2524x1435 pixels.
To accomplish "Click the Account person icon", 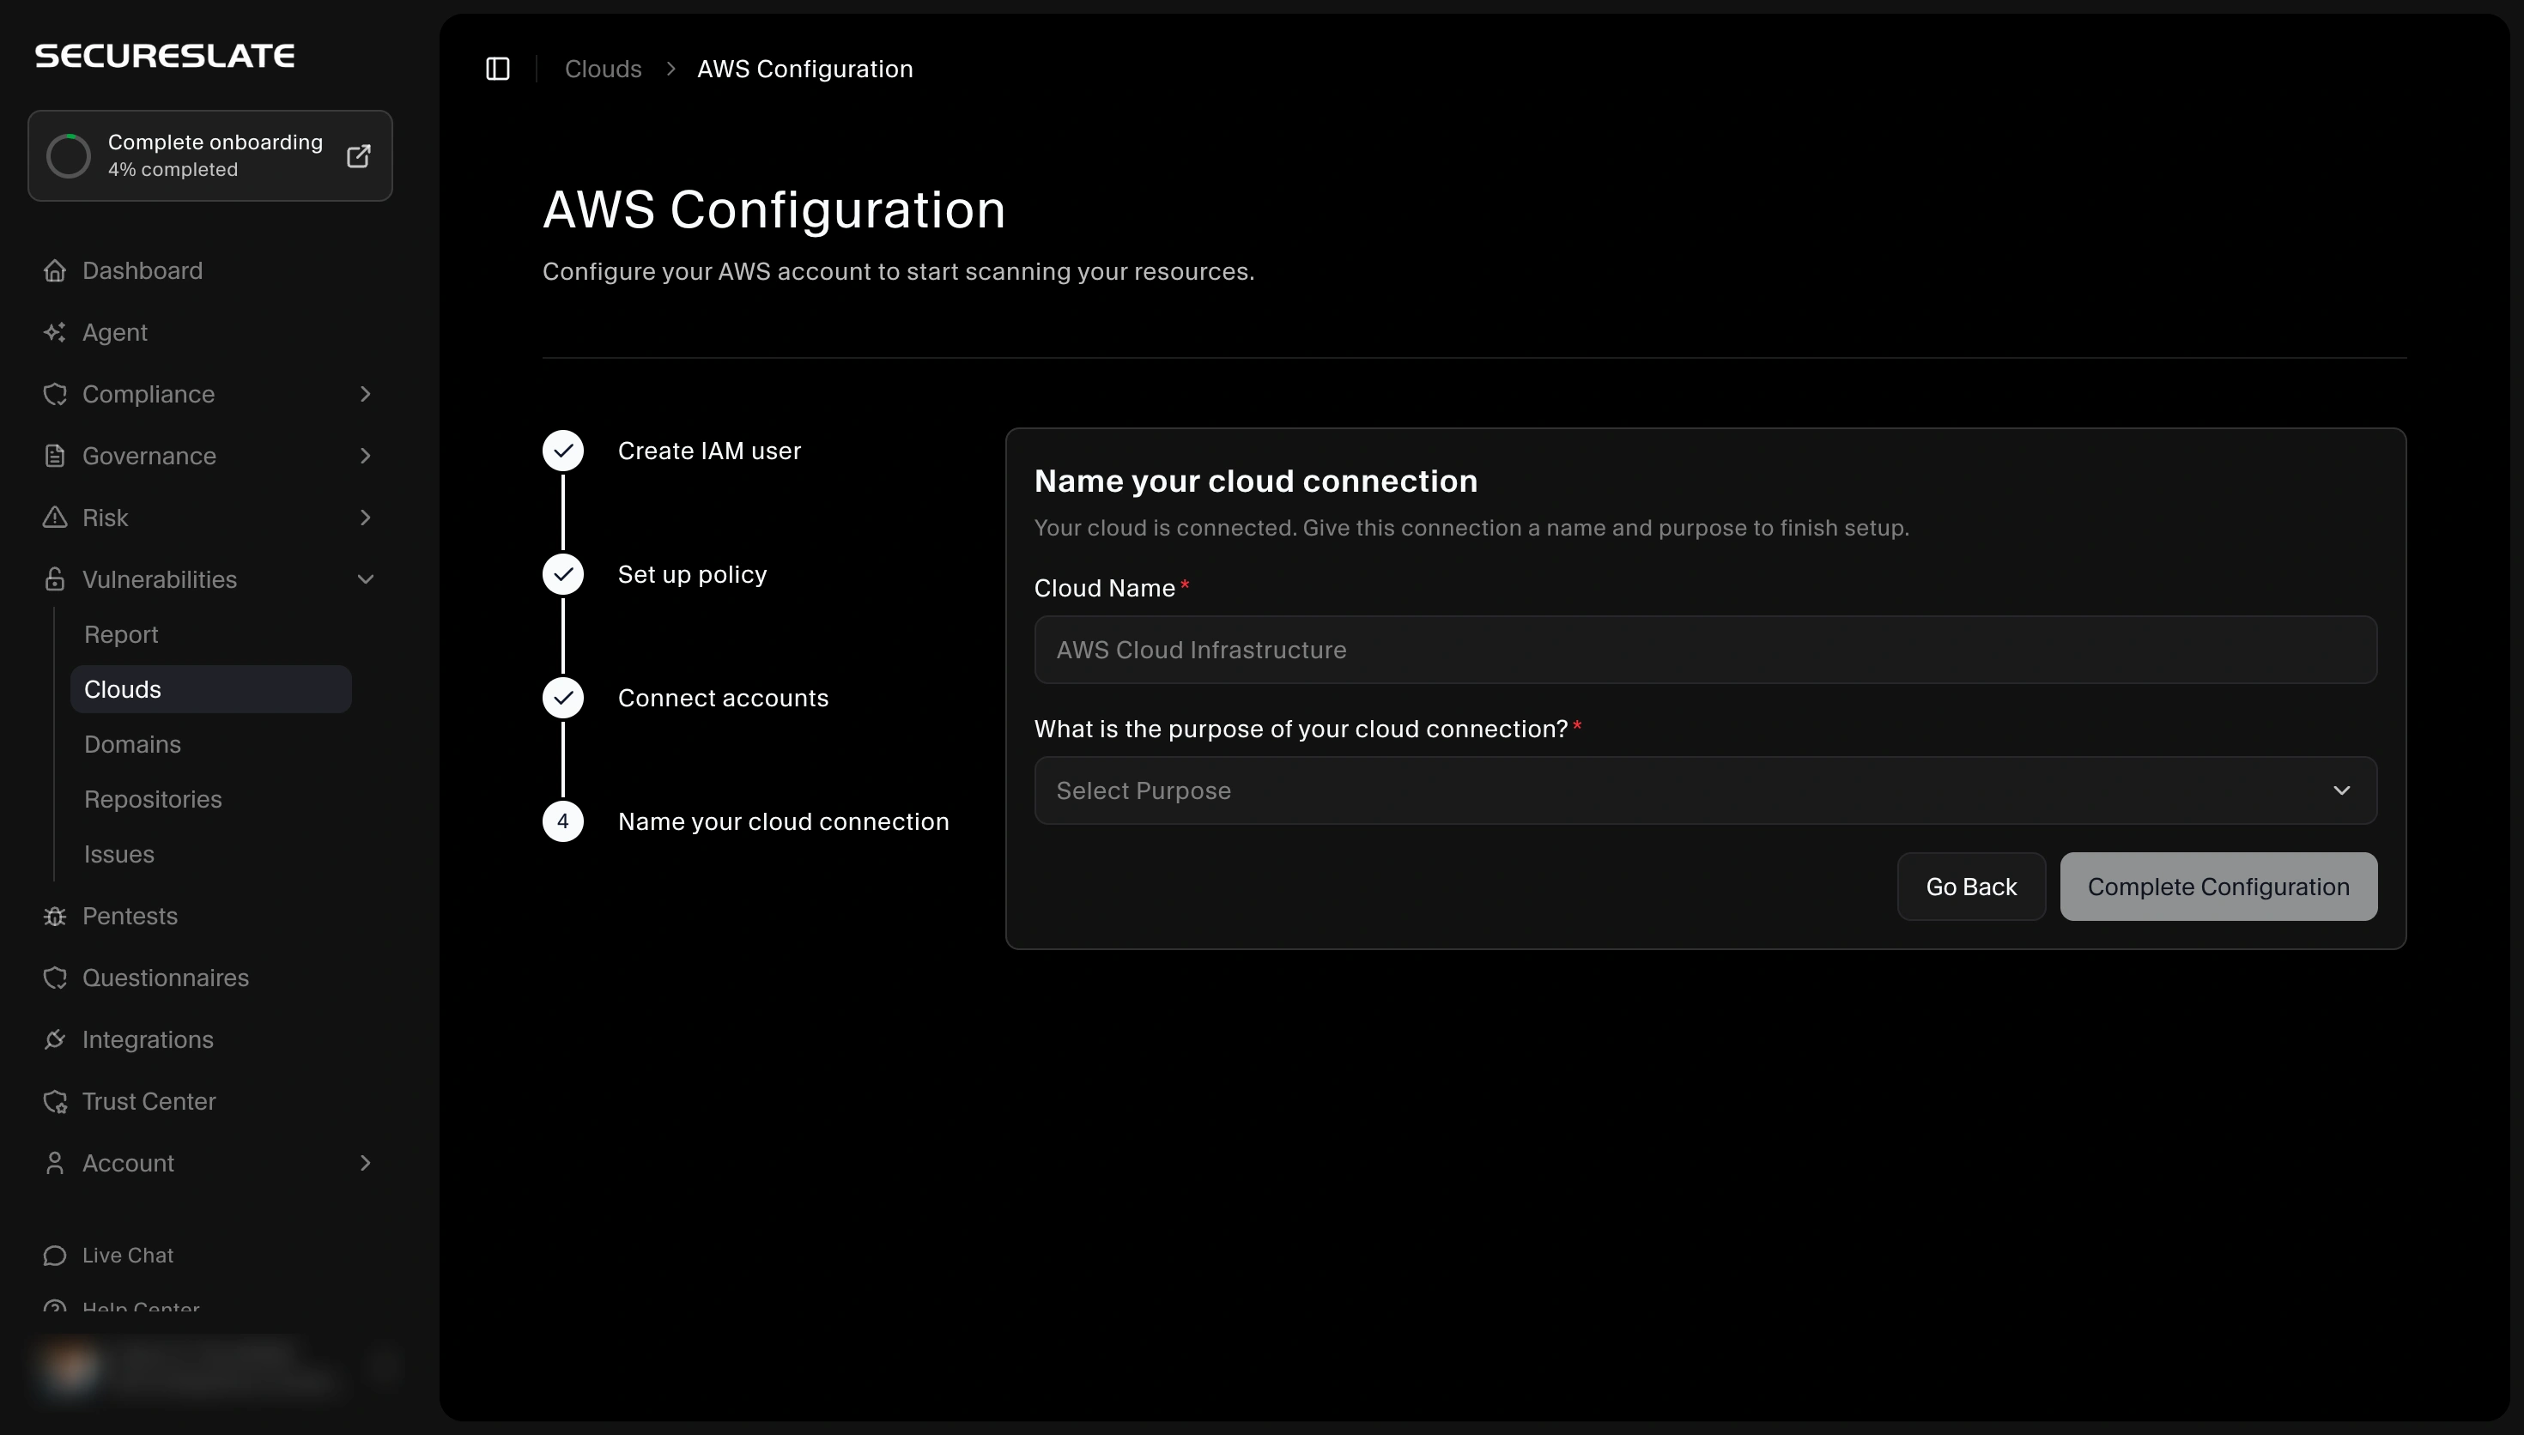I will (x=55, y=1163).
